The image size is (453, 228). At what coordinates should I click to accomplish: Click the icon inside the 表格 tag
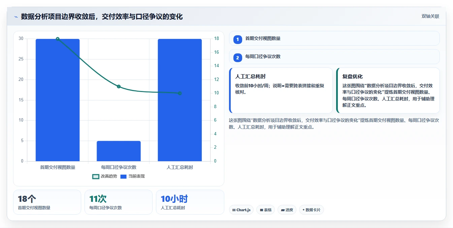(x=261, y=210)
